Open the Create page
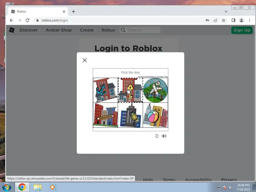This screenshot has height=192, width=256. pyautogui.click(x=87, y=30)
